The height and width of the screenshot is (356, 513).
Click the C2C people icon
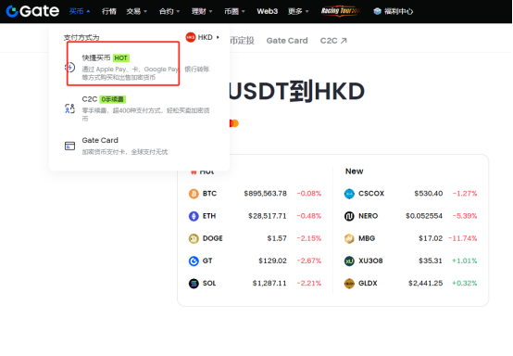point(69,108)
